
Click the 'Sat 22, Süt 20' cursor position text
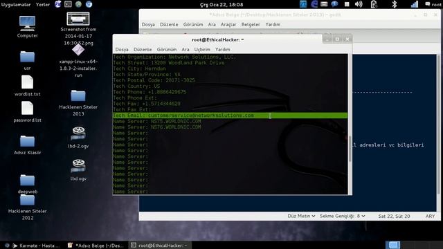click(394, 216)
